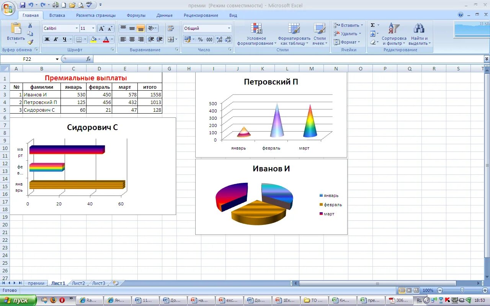Image resolution: width=490 pixels, height=306 pixels.
Task: Open the font size 11 dropdown
Action: 93,28
